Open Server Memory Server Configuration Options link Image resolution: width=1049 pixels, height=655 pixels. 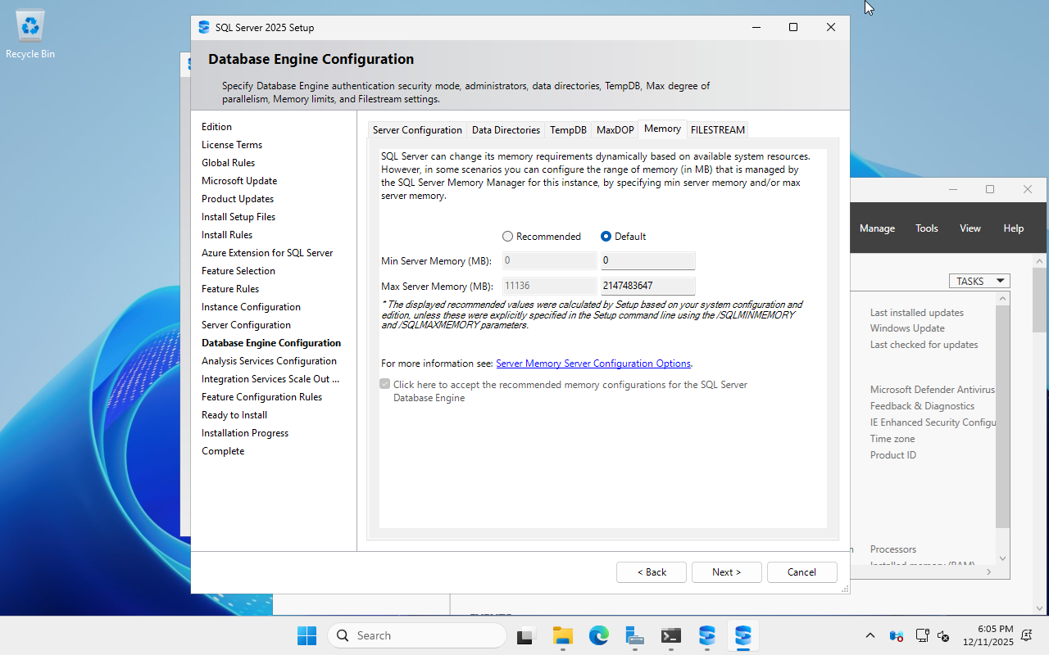pos(593,364)
